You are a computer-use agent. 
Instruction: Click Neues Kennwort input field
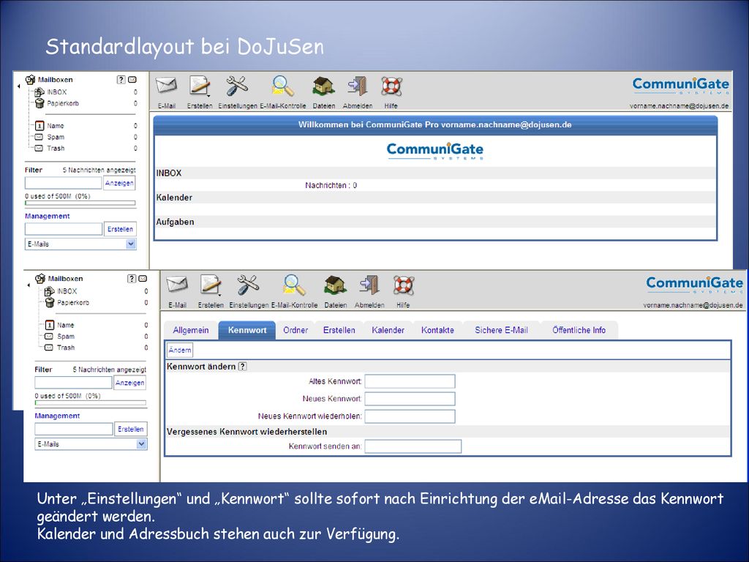410,399
